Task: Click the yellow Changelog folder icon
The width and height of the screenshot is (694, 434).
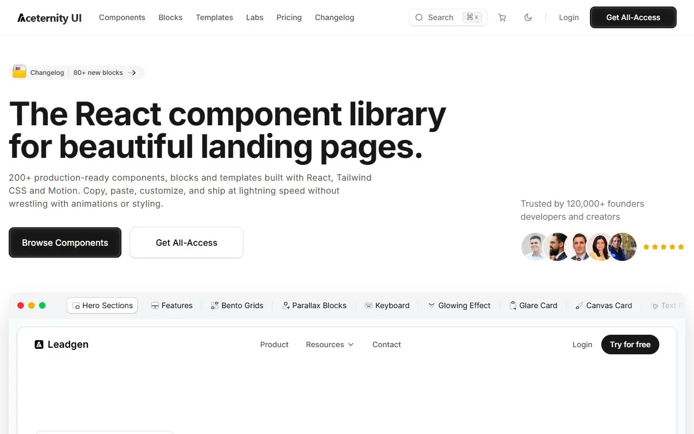Action: pyautogui.click(x=20, y=72)
